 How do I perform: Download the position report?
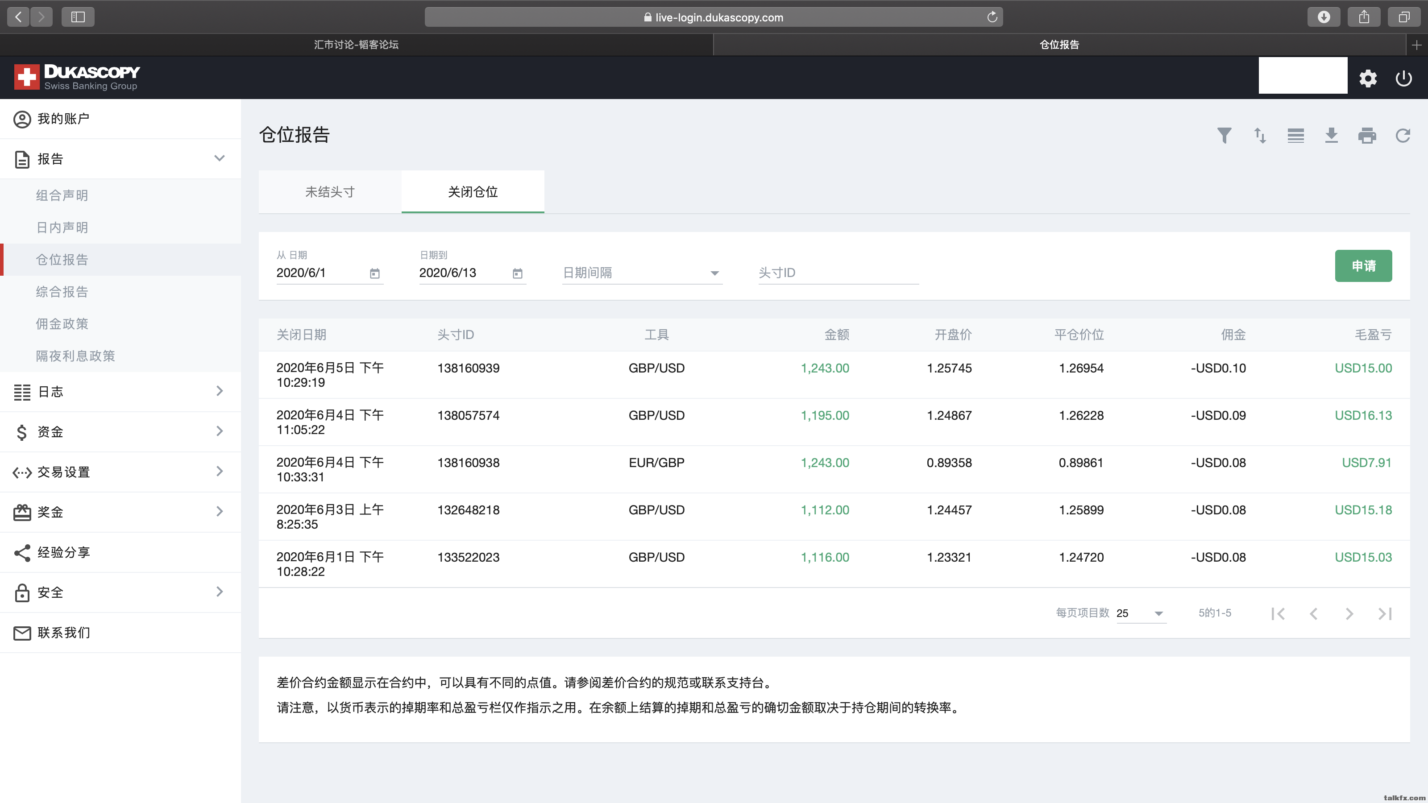coord(1331,135)
